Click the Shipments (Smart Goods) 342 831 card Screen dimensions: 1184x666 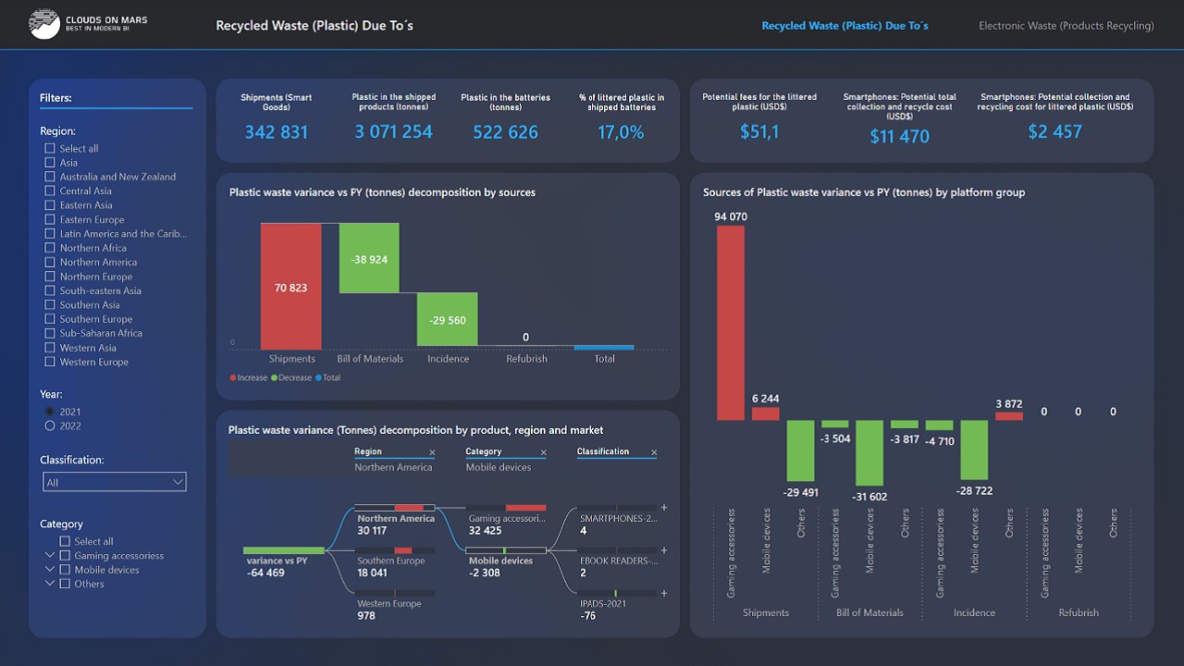pyautogui.click(x=277, y=120)
